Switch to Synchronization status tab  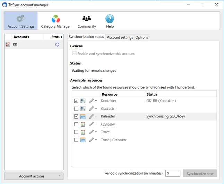(86, 37)
